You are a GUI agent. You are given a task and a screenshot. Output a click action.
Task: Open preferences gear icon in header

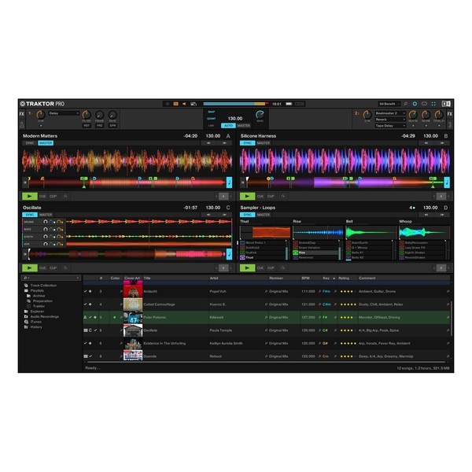coord(415,104)
